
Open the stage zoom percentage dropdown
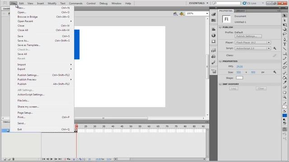[x=207, y=13]
